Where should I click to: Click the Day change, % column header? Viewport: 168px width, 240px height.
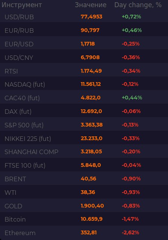(x=138, y=5)
